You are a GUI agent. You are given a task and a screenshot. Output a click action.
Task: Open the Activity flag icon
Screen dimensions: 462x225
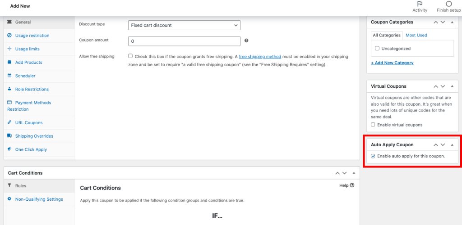tap(420, 4)
